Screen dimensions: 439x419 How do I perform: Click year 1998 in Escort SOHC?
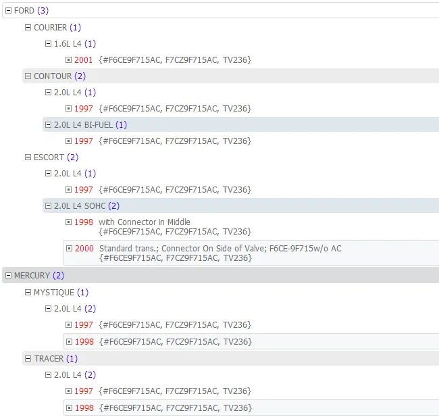[84, 222]
